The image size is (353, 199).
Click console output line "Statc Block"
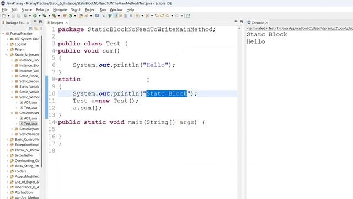267,34
